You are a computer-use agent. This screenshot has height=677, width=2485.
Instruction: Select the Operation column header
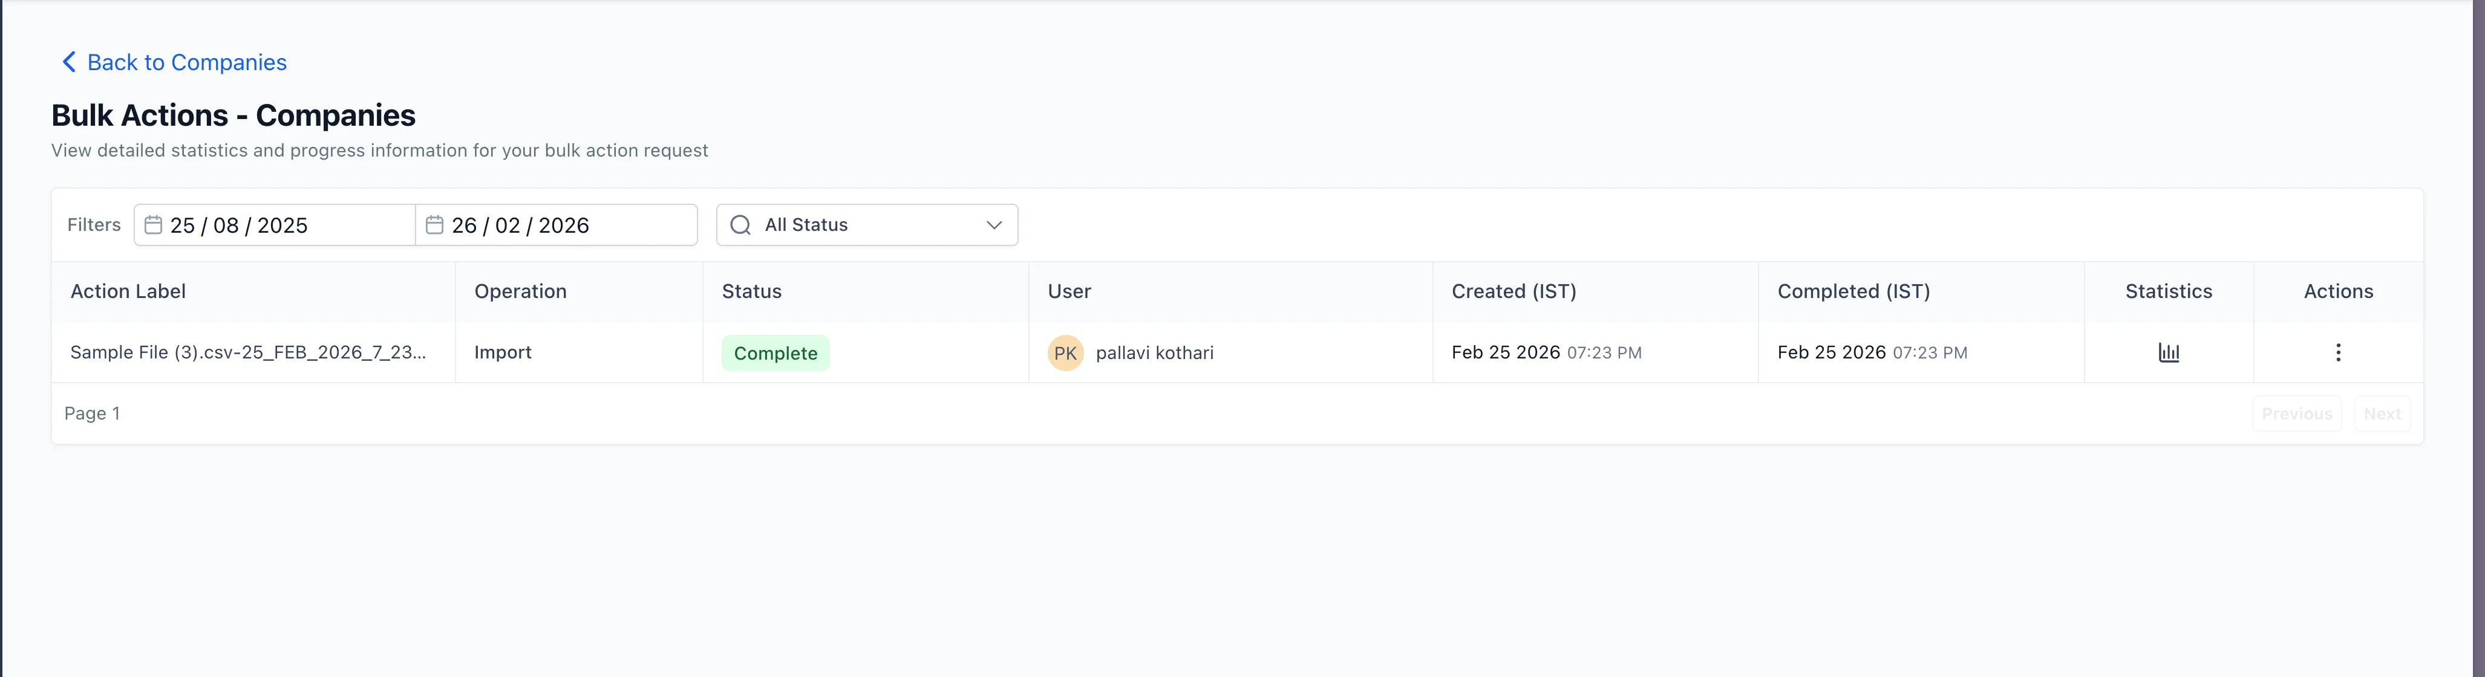[520, 291]
